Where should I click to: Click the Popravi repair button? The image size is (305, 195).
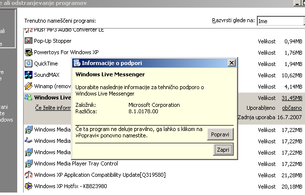tap(220, 134)
